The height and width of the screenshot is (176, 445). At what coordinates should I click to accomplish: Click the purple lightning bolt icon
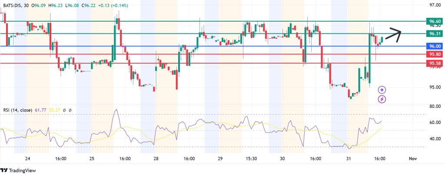(382, 99)
